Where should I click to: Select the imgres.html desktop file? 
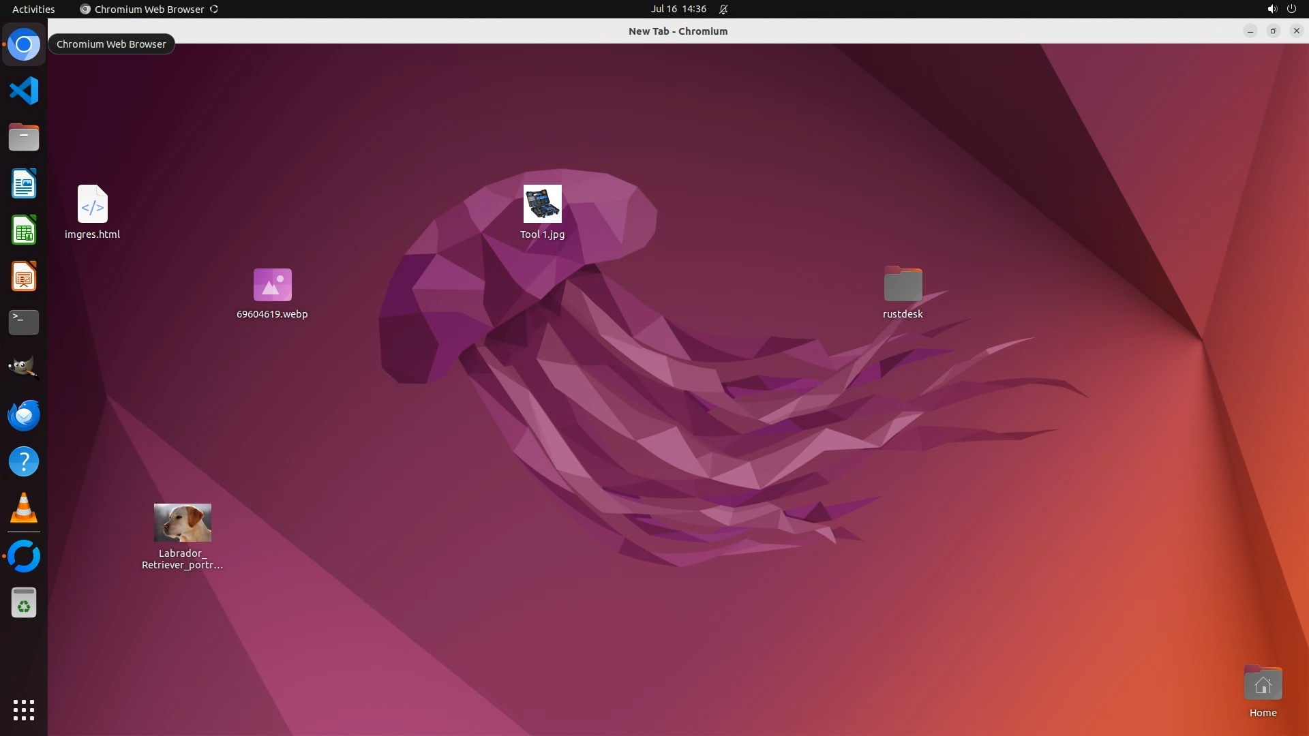tap(92, 204)
